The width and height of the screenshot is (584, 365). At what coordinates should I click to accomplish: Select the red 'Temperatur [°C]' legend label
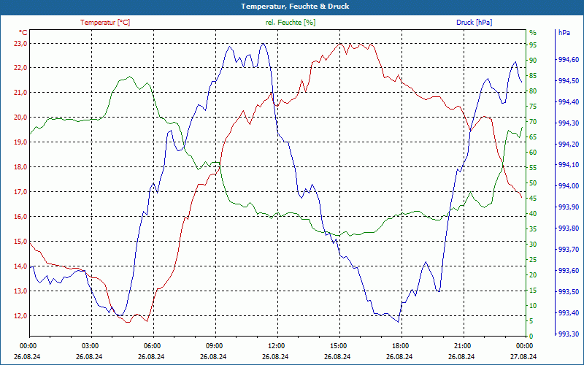[105, 23]
